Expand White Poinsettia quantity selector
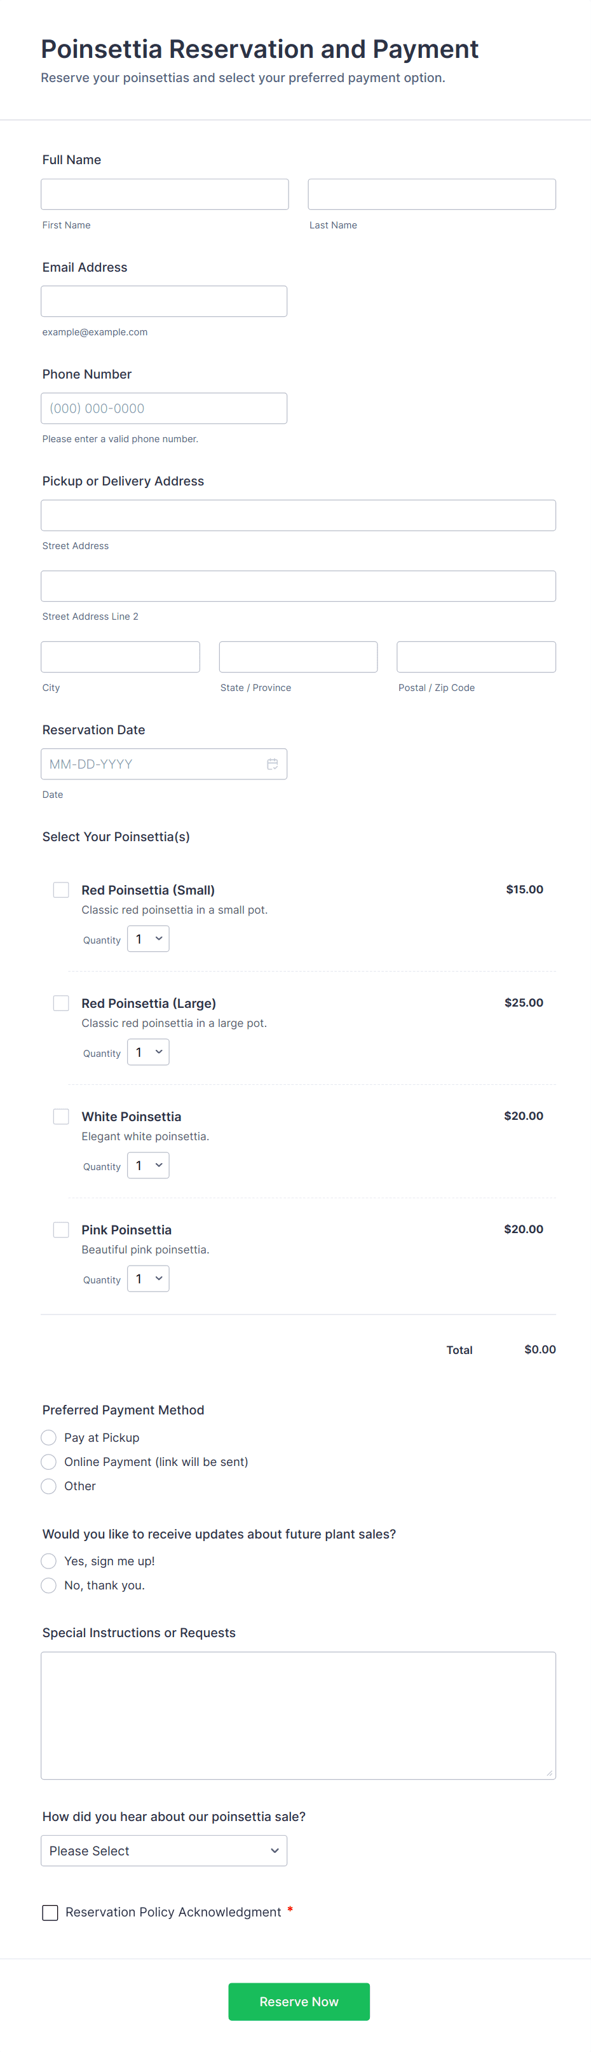The height and width of the screenshot is (2052, 591). (149, 1166)
